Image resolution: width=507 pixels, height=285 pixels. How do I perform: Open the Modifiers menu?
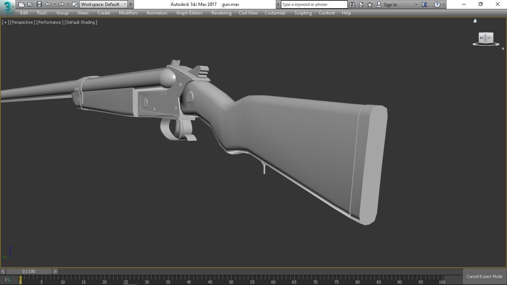click(128, 13)
